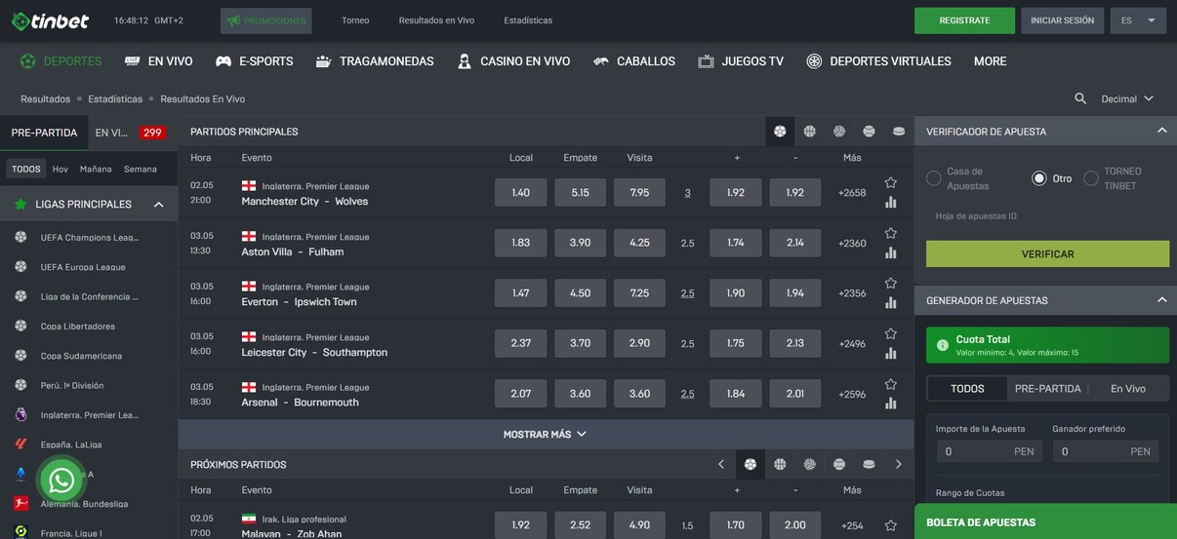Select basketball icon in Próximos Partidos
Screen dimensions: 1177x539
tap(780, 464)
